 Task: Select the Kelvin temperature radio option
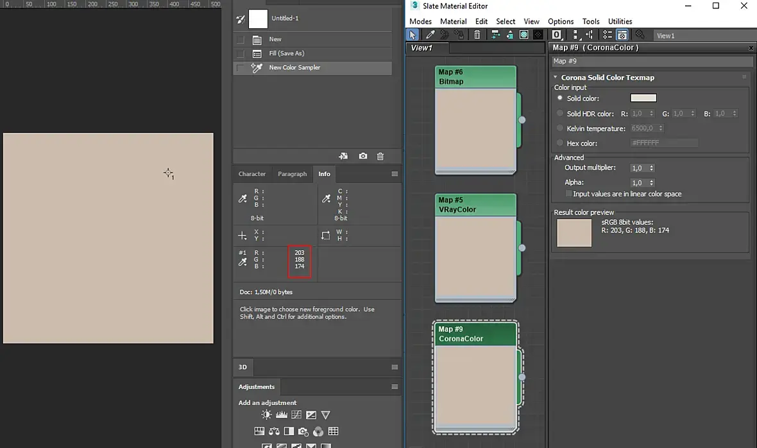[x=560, y=128]
